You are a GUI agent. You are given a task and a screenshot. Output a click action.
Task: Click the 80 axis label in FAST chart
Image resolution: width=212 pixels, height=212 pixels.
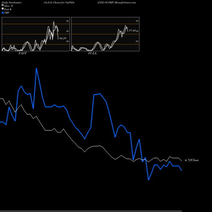coord(67,21)
